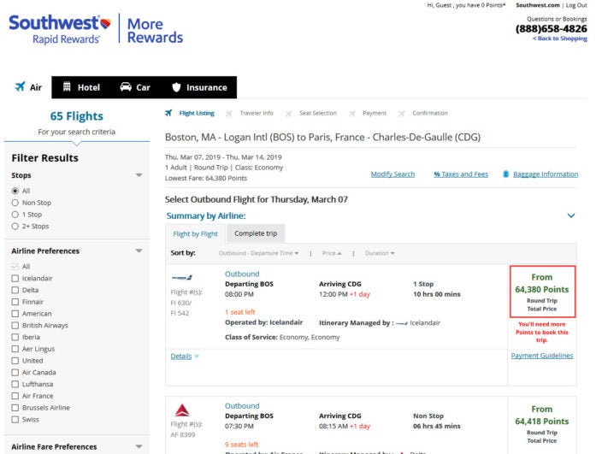Click the Confirmation step plane icon
Screen dimensions: 596x454
point(401,113)
